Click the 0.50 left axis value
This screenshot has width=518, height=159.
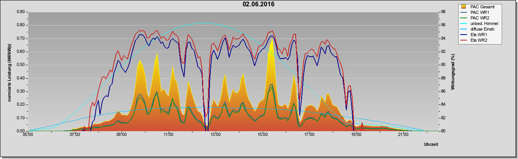pyautogui.click(x=21, y=65)
